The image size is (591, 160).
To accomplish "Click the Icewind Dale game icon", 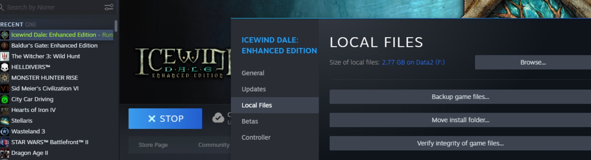I will [x=5, y=35].
